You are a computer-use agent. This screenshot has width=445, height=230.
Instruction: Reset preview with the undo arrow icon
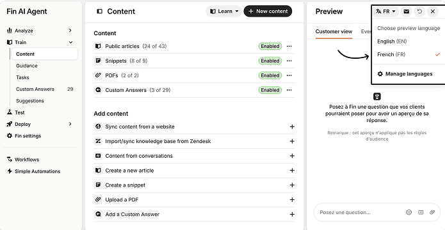(419, 11)
